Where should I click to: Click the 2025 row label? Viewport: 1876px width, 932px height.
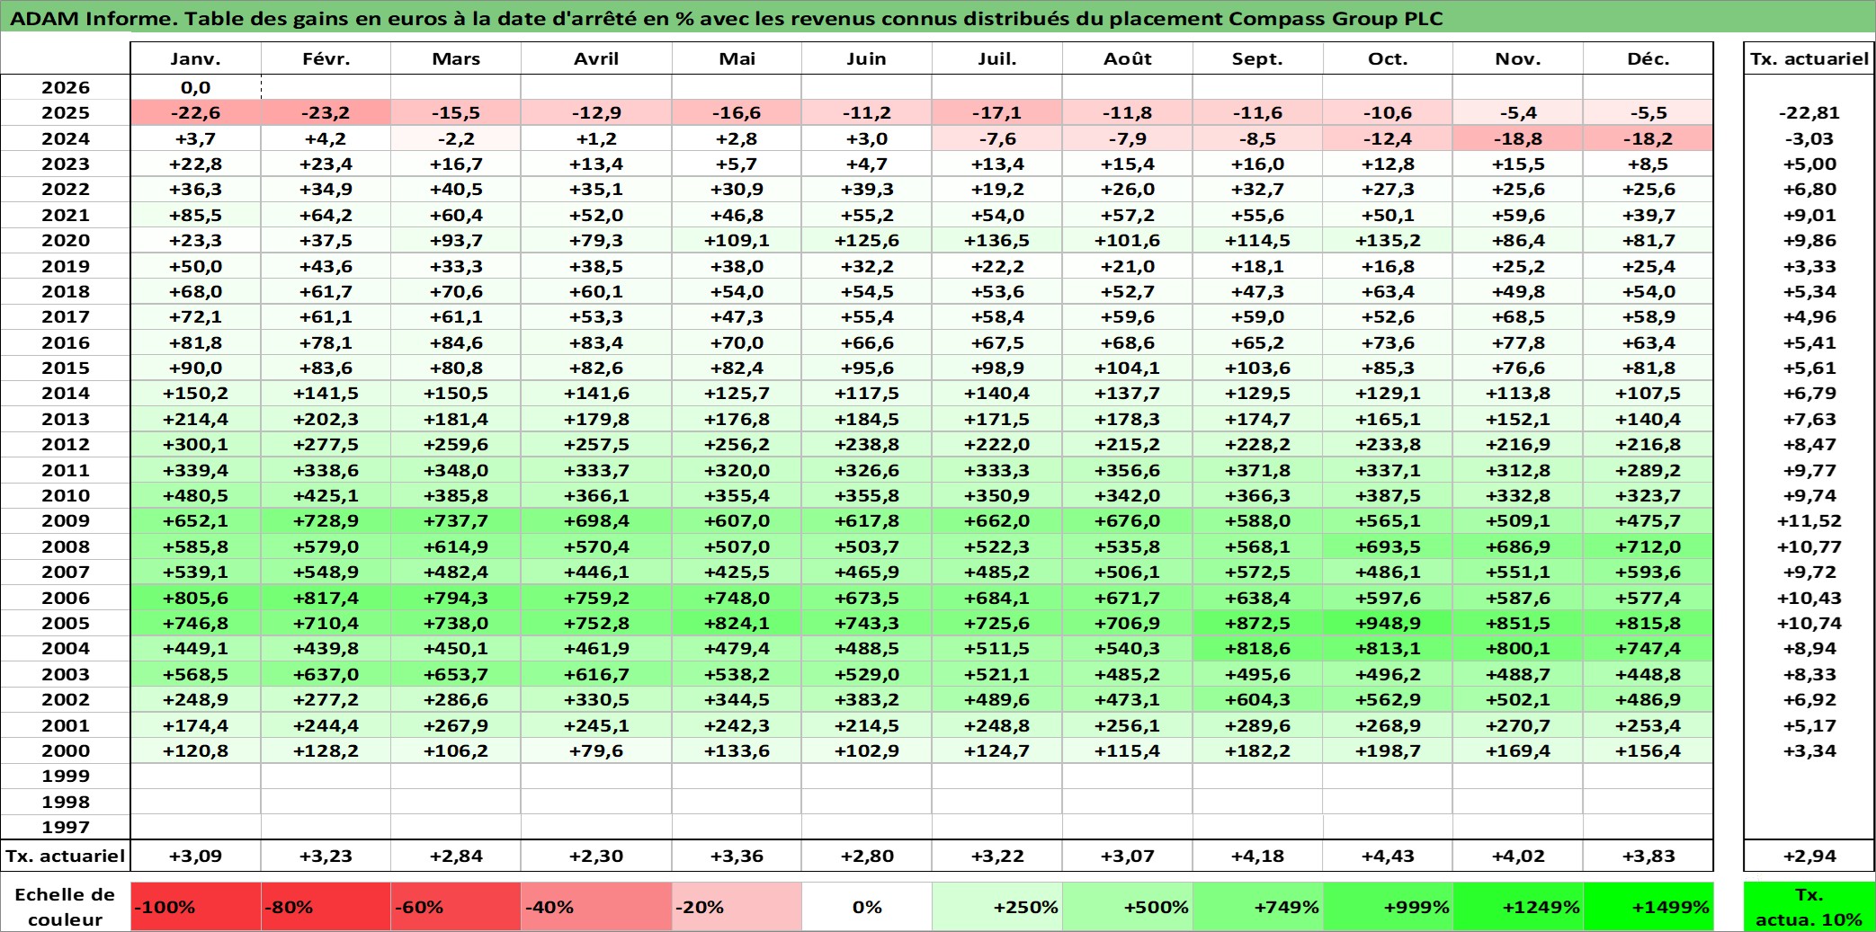coord(66,112)
